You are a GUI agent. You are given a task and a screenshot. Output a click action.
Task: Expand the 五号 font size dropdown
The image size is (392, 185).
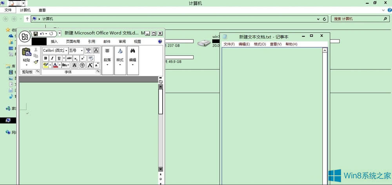(x=82, y=51)
